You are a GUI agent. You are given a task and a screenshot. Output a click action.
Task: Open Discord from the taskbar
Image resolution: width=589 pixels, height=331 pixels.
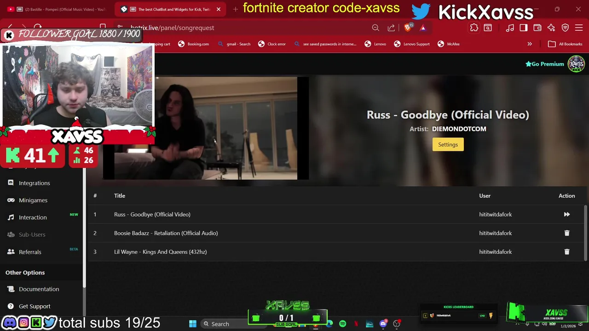click(x=383, y=324)
